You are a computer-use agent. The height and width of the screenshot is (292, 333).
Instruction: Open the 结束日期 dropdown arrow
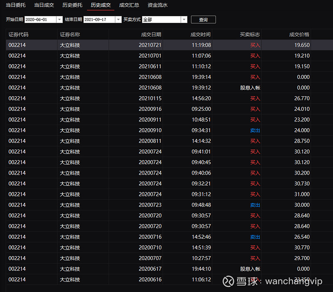[118, 20]
